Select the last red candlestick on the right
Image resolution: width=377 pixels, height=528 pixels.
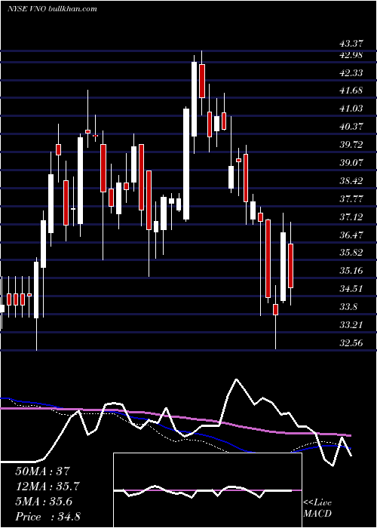(290, 266)
